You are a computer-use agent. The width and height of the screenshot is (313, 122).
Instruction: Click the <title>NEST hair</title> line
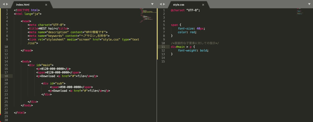pos(49,29)
